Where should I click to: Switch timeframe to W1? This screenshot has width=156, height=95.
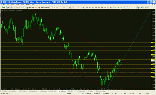pos(108,7)
